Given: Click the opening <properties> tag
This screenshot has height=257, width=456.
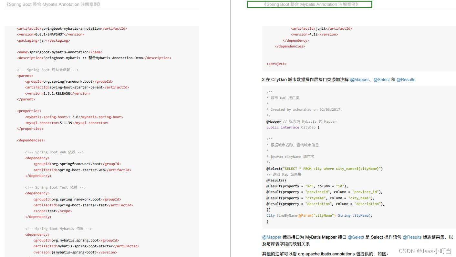Looking at the screenshot, I should (29, 111).
